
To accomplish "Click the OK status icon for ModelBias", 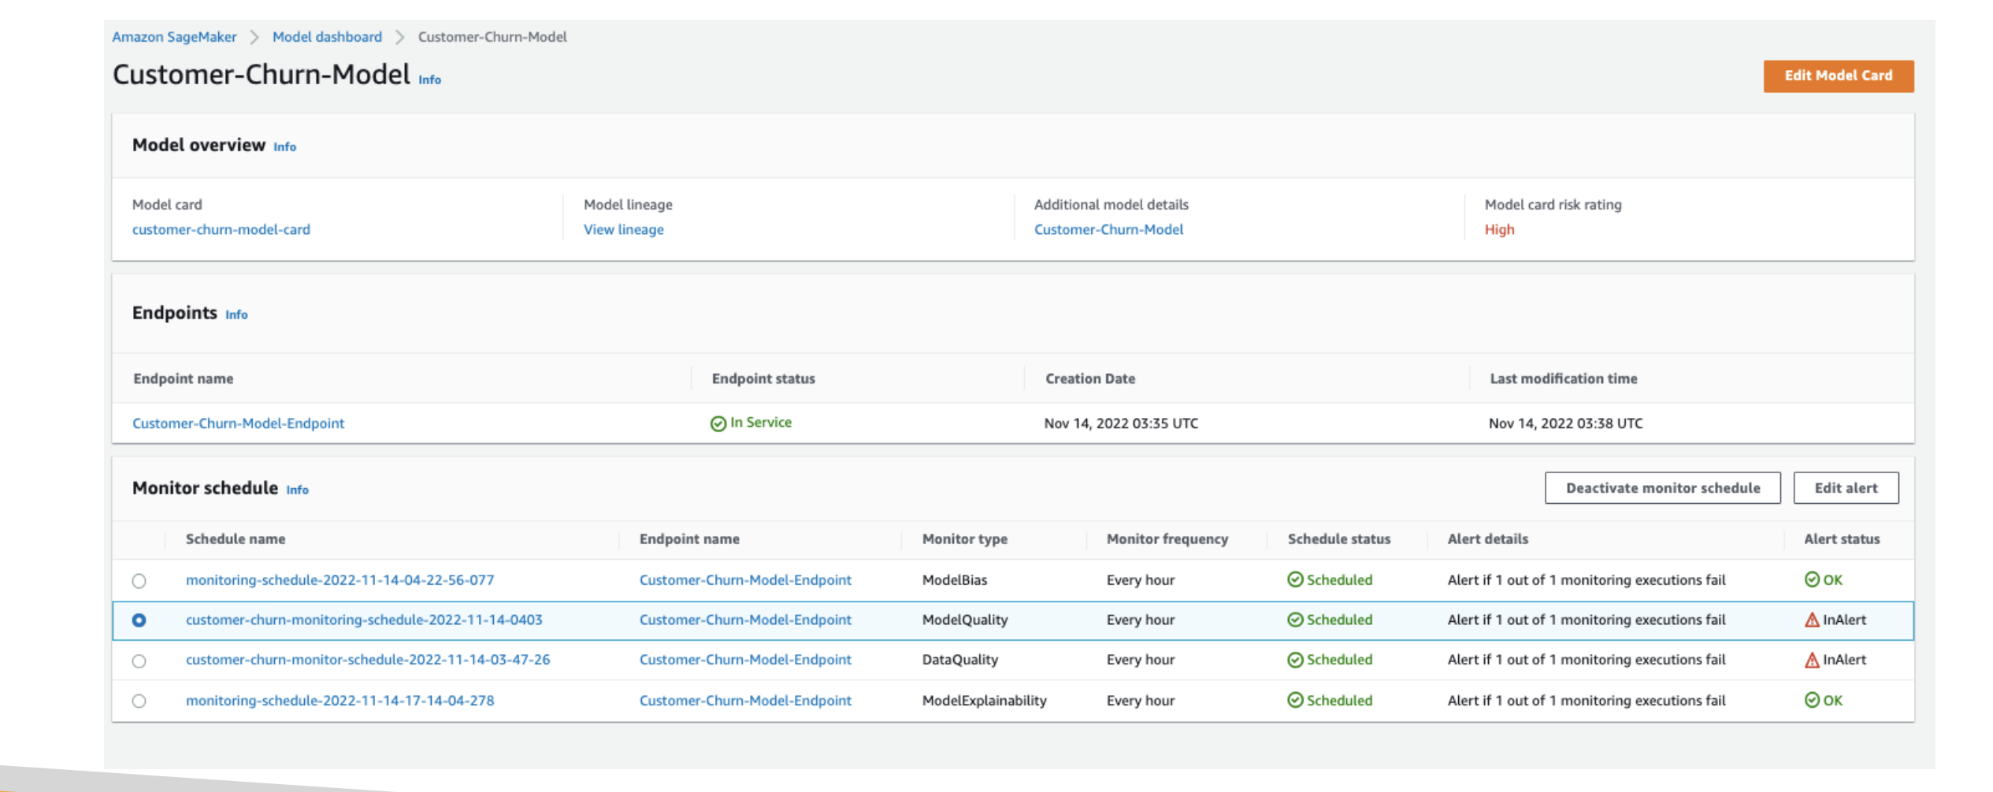I will coord(1812,580).
